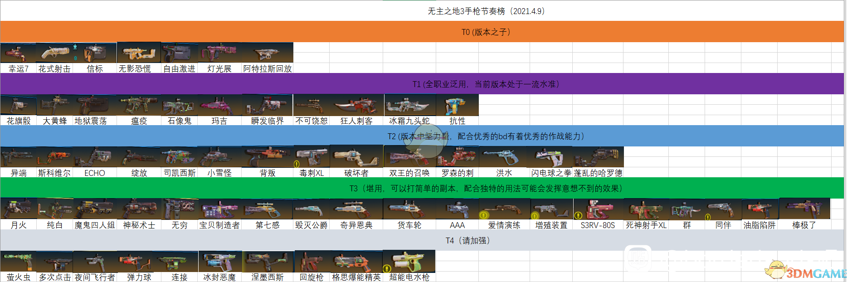Click the 洪水 blue revolver image
The width and height of the screenshot is (852, 282).
pos(504,157)
